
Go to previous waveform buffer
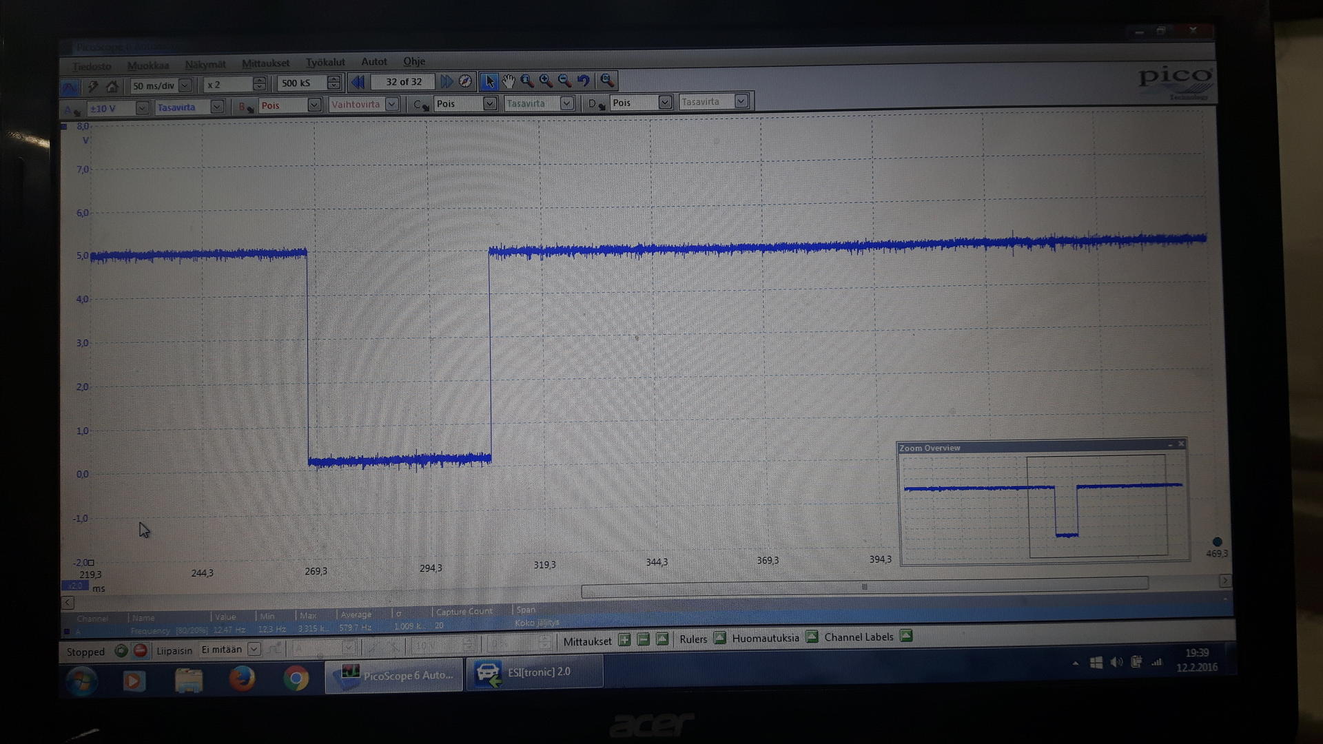(x=358, y=82)
